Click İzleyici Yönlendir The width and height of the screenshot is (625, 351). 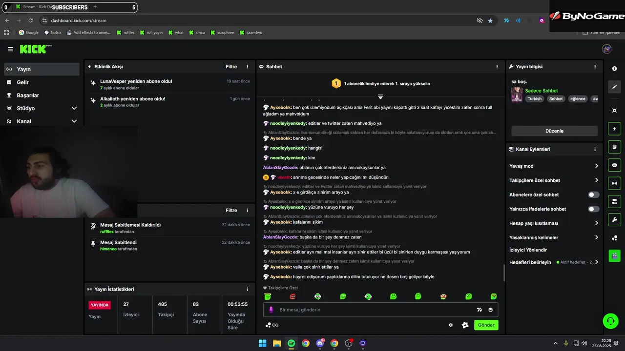528,250
